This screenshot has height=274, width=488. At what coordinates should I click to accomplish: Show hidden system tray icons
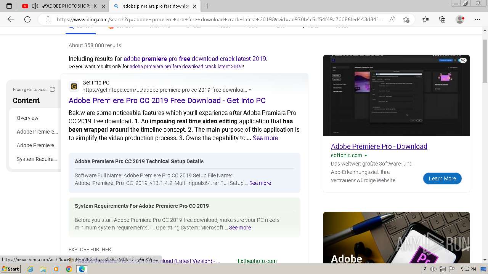coord(425,269)
